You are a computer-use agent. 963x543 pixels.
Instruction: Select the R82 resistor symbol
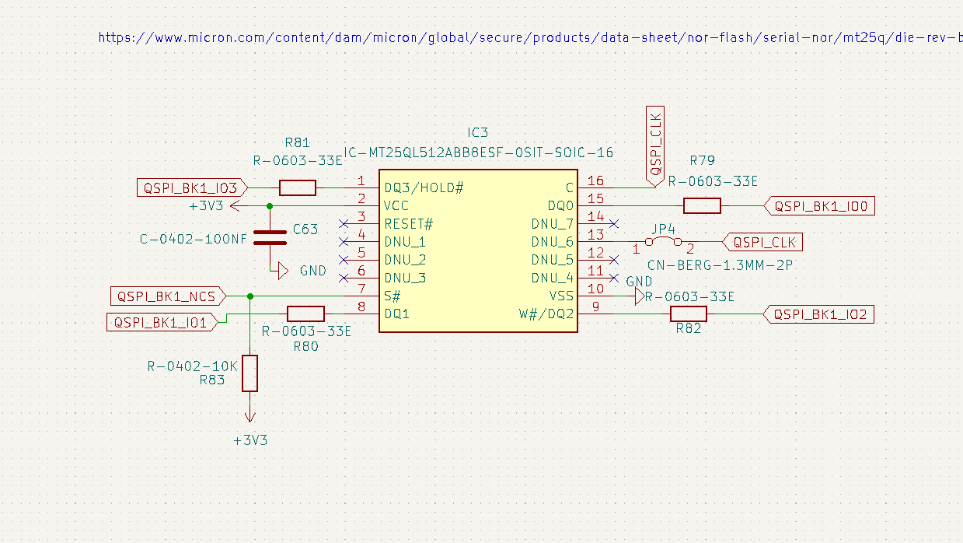point(688,314)
